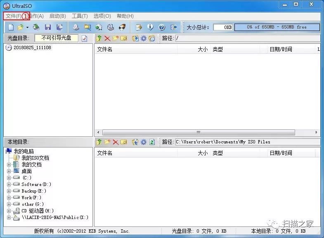Click the New file icon in toolbar
324x238 pixels.
tap(11, 27)
